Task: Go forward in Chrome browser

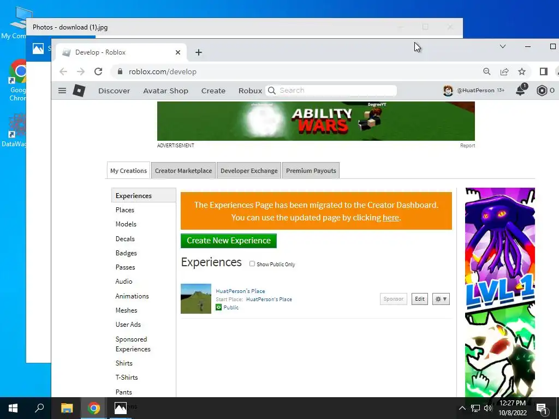Action: 81,71
